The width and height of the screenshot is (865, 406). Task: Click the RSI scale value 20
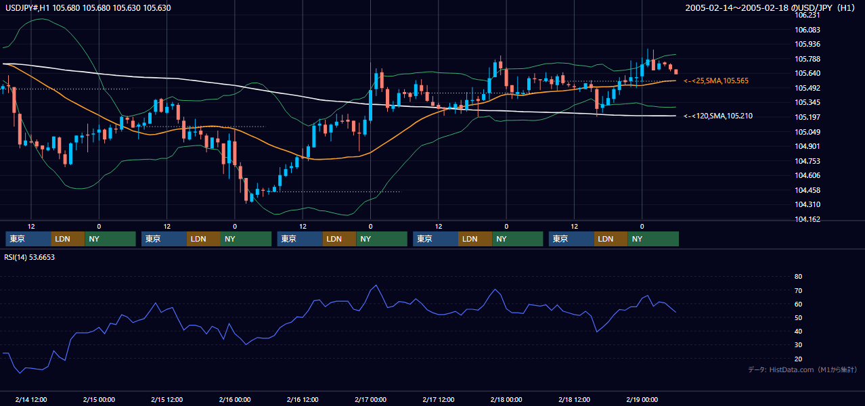coord(798,359)
